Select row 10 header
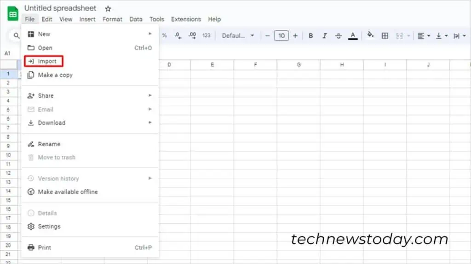The width and height of the screenshot is (471, 264). (x=8, y=155)
